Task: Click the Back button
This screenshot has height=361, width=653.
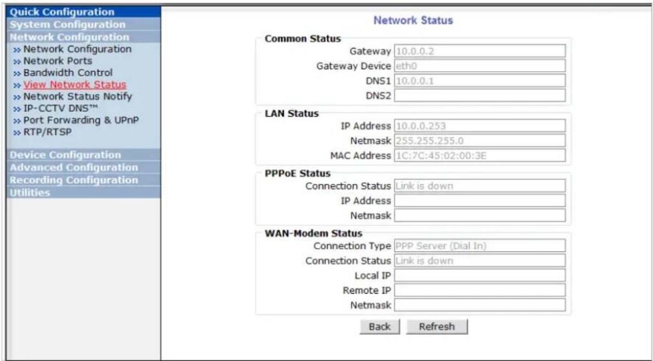Action: pyautogui.click(x=380, y=326)
